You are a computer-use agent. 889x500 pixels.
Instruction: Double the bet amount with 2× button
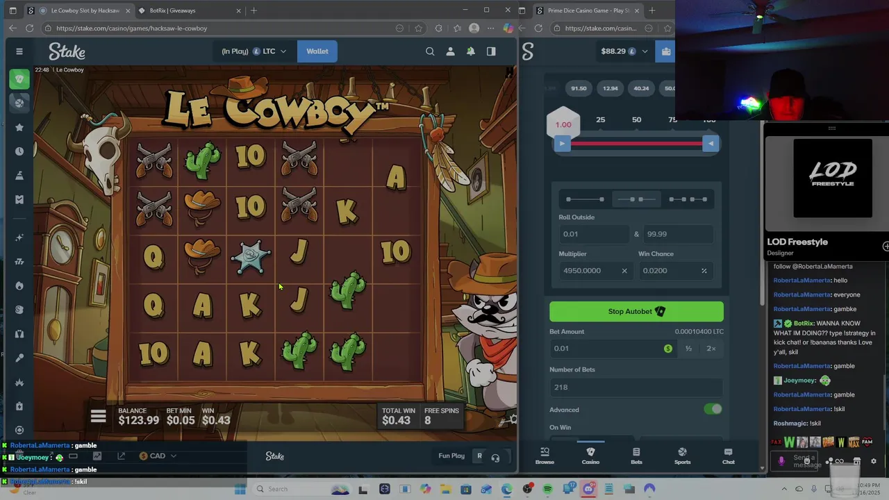click(711, 349)
